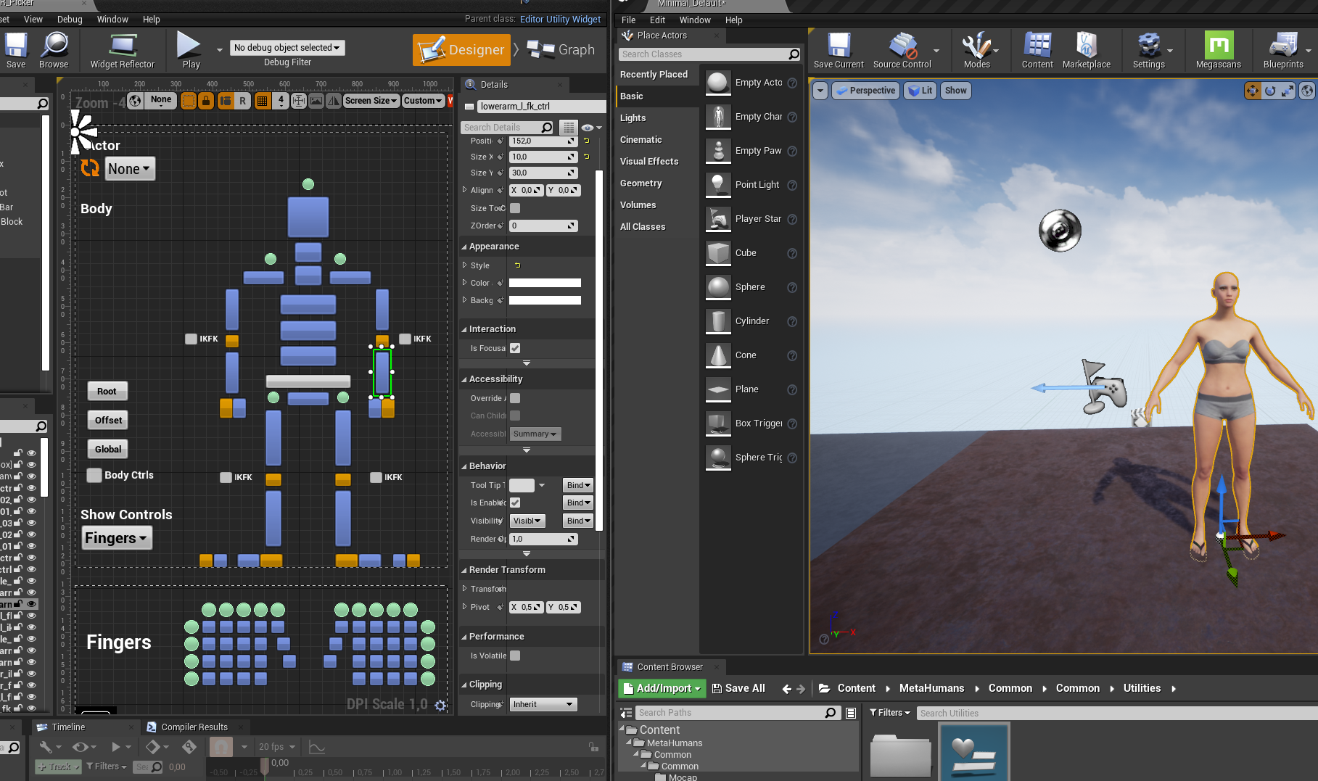Image resolution: width=1318 pixels, height=781 pixels.
Task: Enable the Is Volatile checkbox
Action: point(515,656)
